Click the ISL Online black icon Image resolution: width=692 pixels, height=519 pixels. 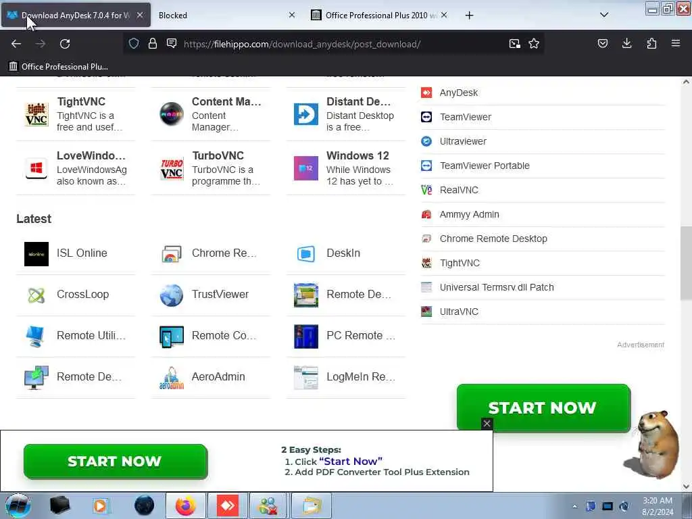point(36,254)
